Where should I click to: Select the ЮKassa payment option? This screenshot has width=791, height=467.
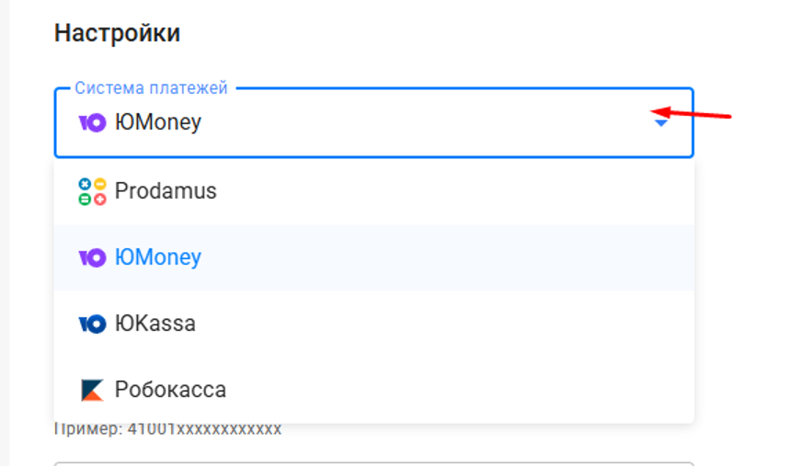coord(155,324)
